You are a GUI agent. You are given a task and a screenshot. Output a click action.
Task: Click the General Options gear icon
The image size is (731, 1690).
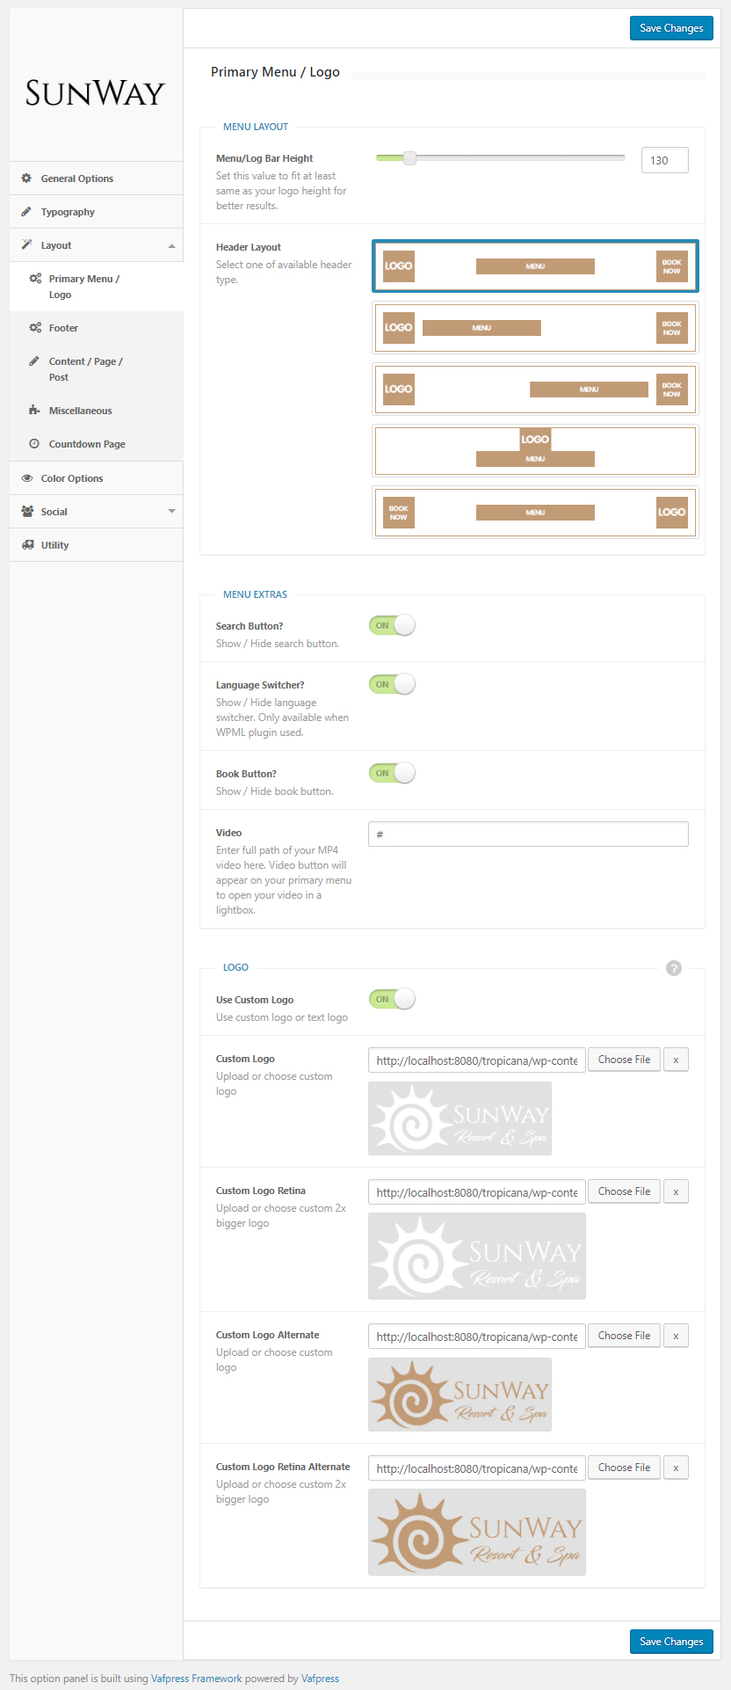[x=26, y=178]
